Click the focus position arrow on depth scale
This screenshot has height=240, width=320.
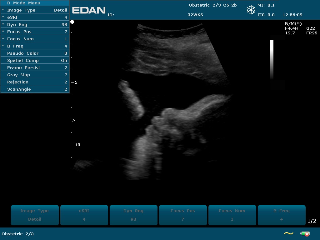pyautogui.click(x=73, y=120)
